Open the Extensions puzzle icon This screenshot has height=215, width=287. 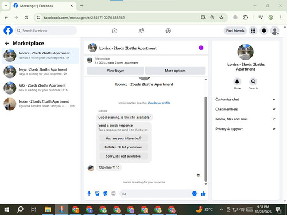click(246, 18)
